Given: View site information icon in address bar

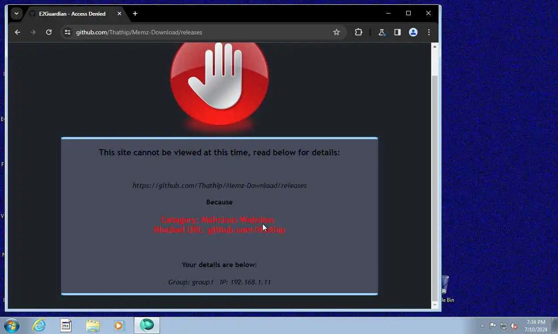Looking at the screenshot, I should tap(67, 32).
